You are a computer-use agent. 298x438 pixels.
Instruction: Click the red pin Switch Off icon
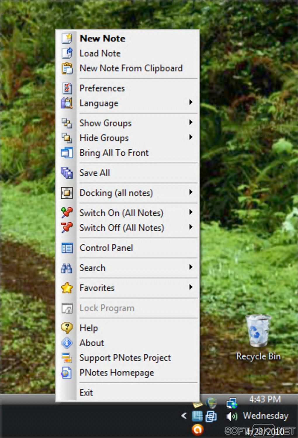67,228
